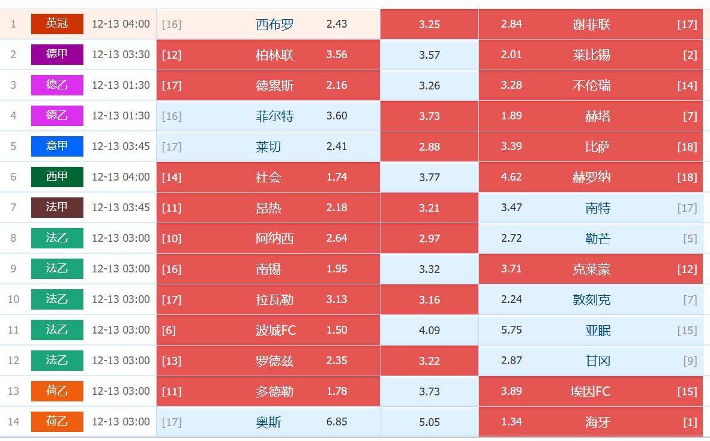This screenshot has height=441, width=710.
Task: Select draw odds 5.05 in 奥斯 match
Action: 429,422
